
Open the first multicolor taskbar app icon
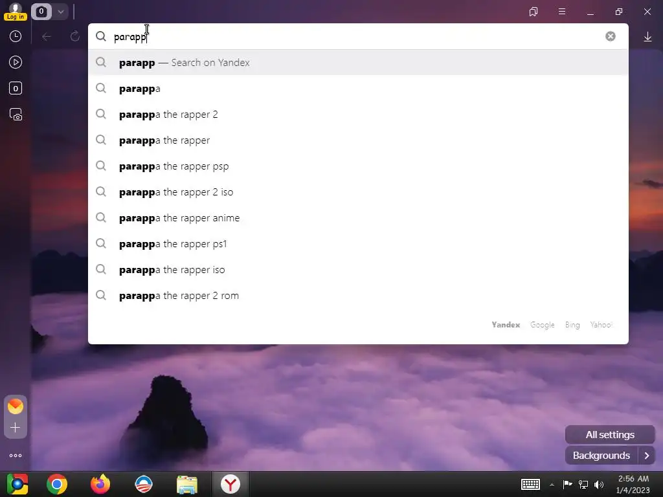click(x=17, y=484)
